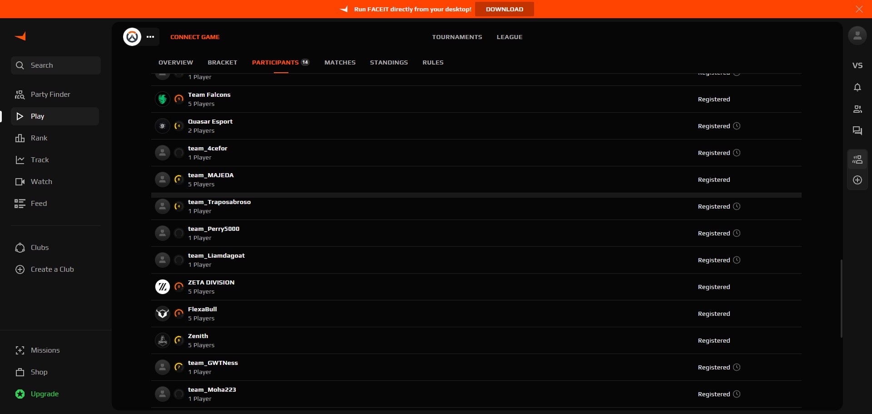This screenshot has height=414, width=872.
Task: Click the create party plus icon
Action: 857,180
